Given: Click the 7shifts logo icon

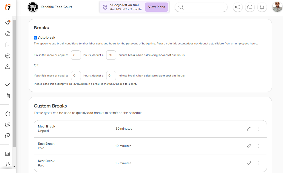Looking at the screenshot, I should coord(8,7).
